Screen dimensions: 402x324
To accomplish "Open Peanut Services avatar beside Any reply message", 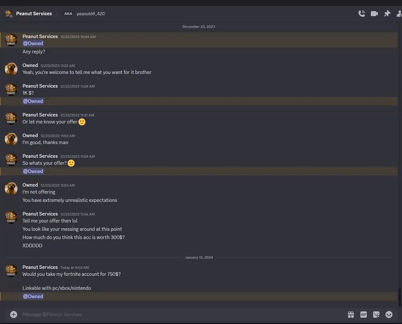I will tap(11, 40).
